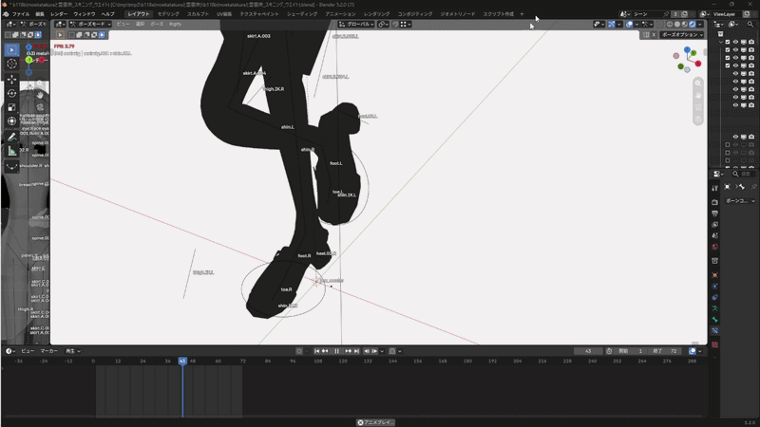Screen dimensions: 760x427
Task: Click the pan hand icon in viewport
Action: pos(698,96)
